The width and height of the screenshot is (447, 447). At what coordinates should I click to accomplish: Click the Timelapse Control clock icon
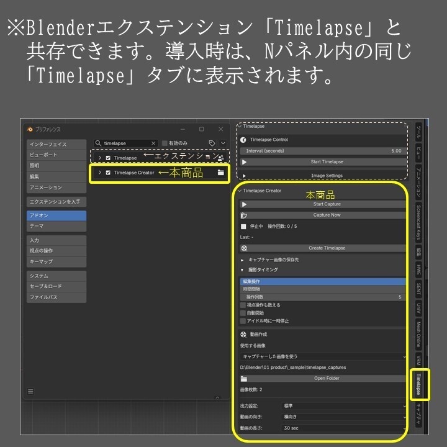pyautogui.click(x=243, y=140)
